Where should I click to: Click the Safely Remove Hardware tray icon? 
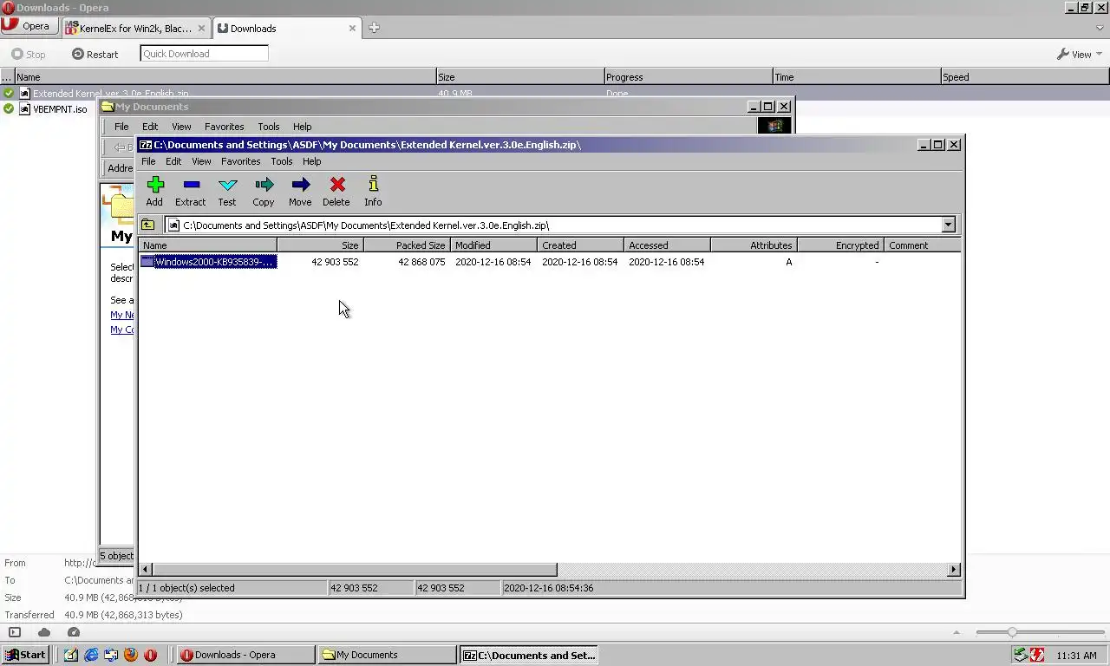(1021, 655)
